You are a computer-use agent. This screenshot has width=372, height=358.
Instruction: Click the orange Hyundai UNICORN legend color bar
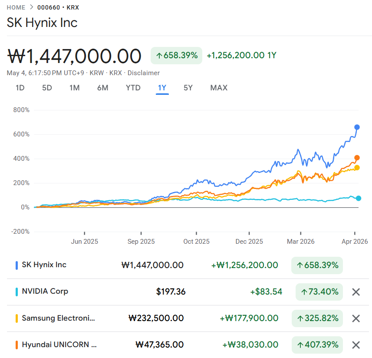point(16,345)
